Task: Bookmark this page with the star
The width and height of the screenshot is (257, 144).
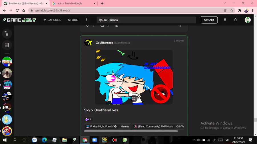Action: click(x=232, y=11)
